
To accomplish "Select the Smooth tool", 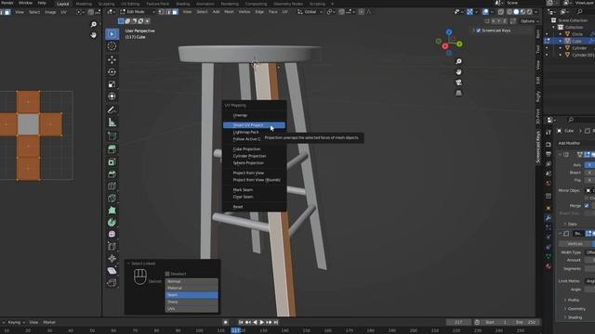I will [x=112, y=235].
